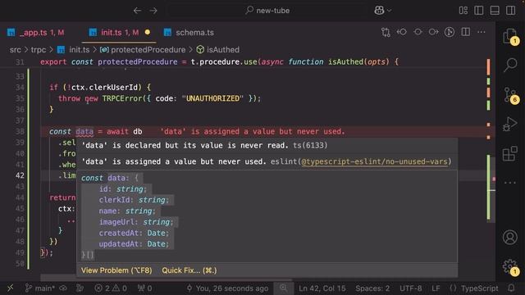Change indentation via Spaces: 2
The width and height of the screenshot is (525, 295).
tap(372, 288)
